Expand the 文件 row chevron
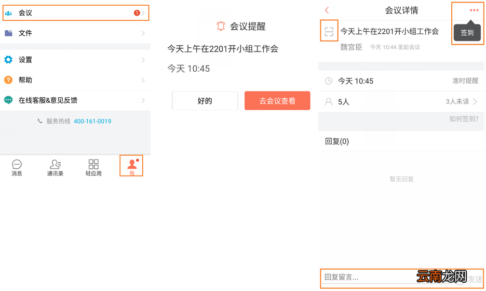Image resolution: width=486 pixels, height=291 pixels. click(143, 33)
